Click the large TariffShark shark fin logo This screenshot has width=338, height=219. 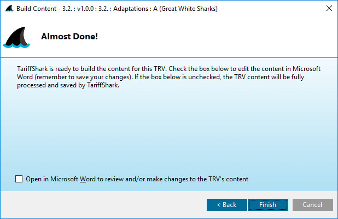click(16, 37)
